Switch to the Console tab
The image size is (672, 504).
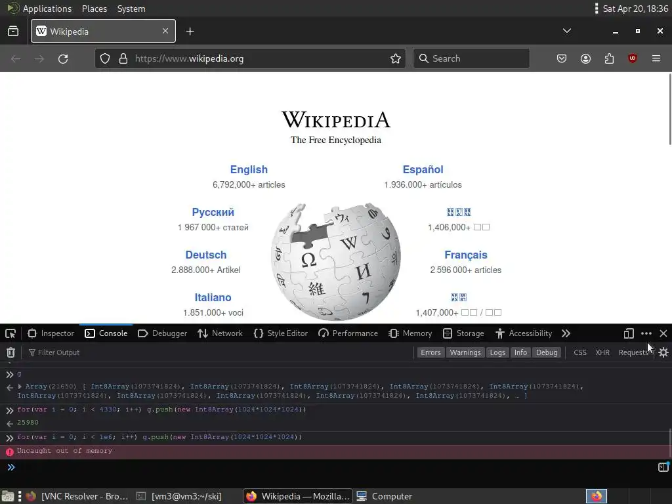click(106, 333)
